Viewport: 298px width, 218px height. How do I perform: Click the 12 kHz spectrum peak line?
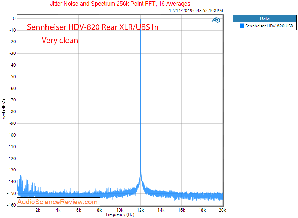(140, 95)
